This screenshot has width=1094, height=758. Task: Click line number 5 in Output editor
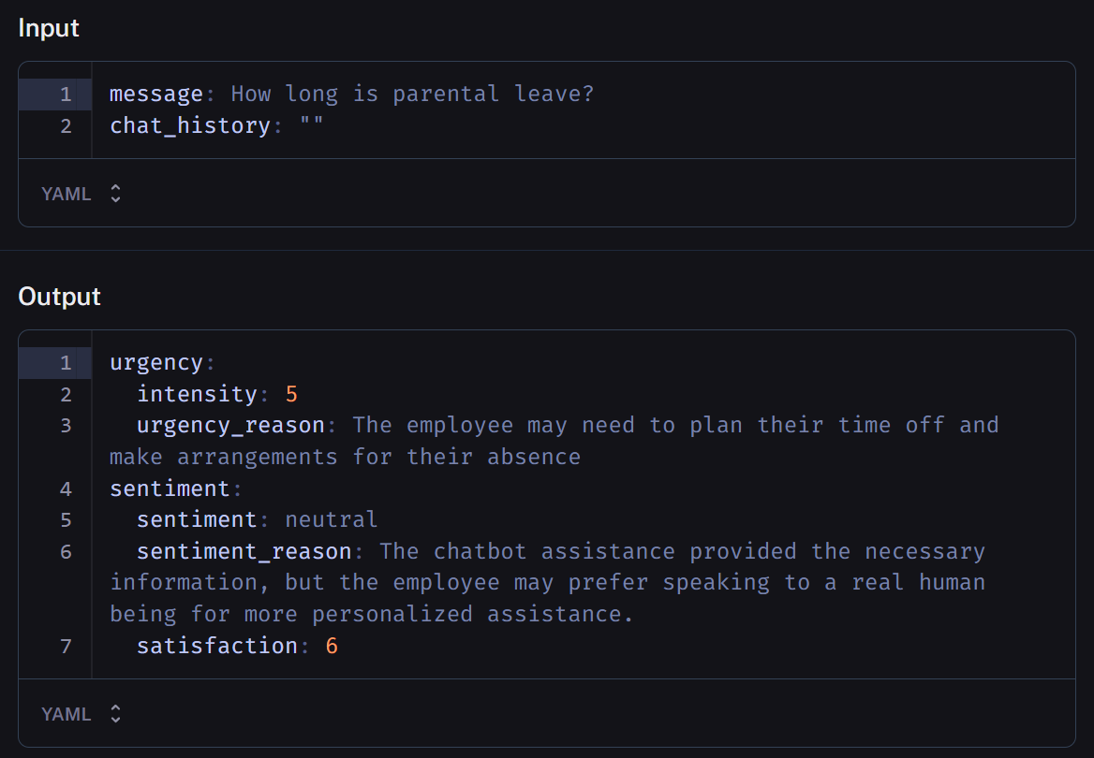[x=66, y=519]
